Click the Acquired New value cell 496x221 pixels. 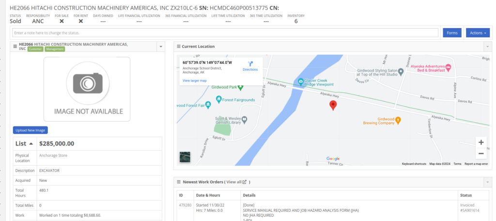tap(43, 180)
